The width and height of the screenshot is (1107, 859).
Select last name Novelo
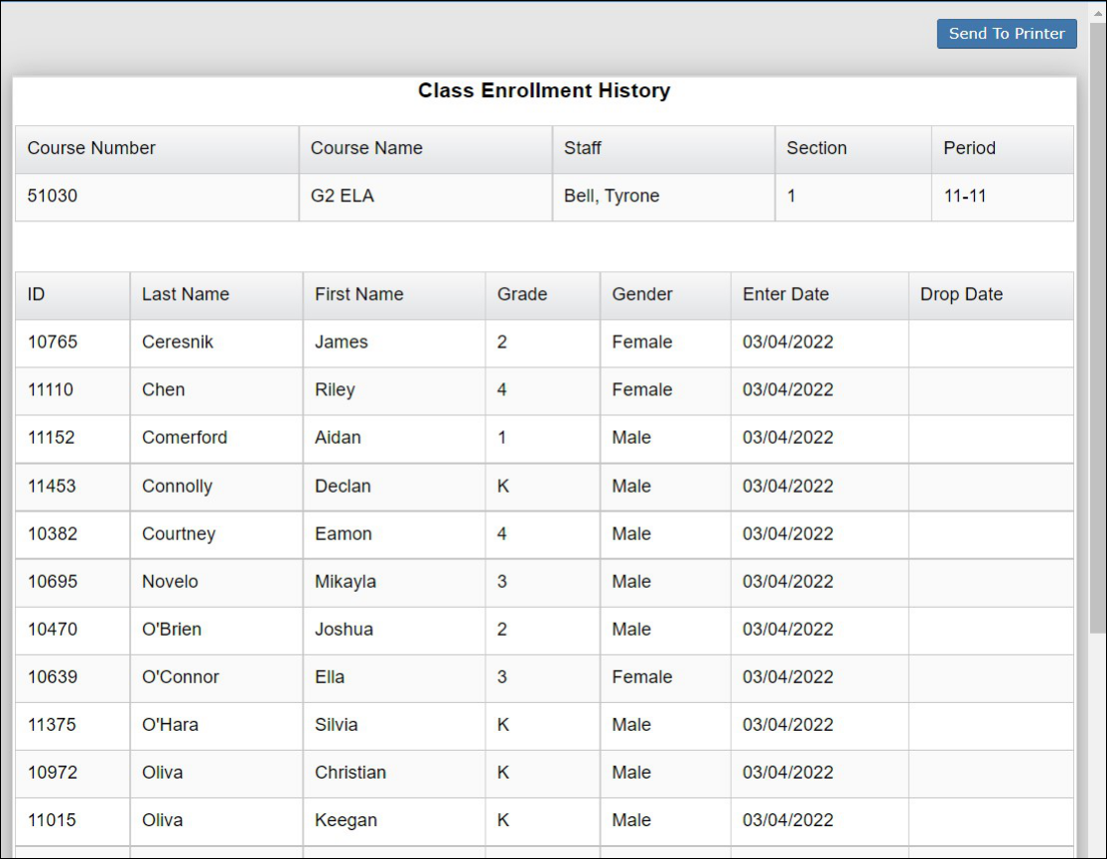[170, 582]
